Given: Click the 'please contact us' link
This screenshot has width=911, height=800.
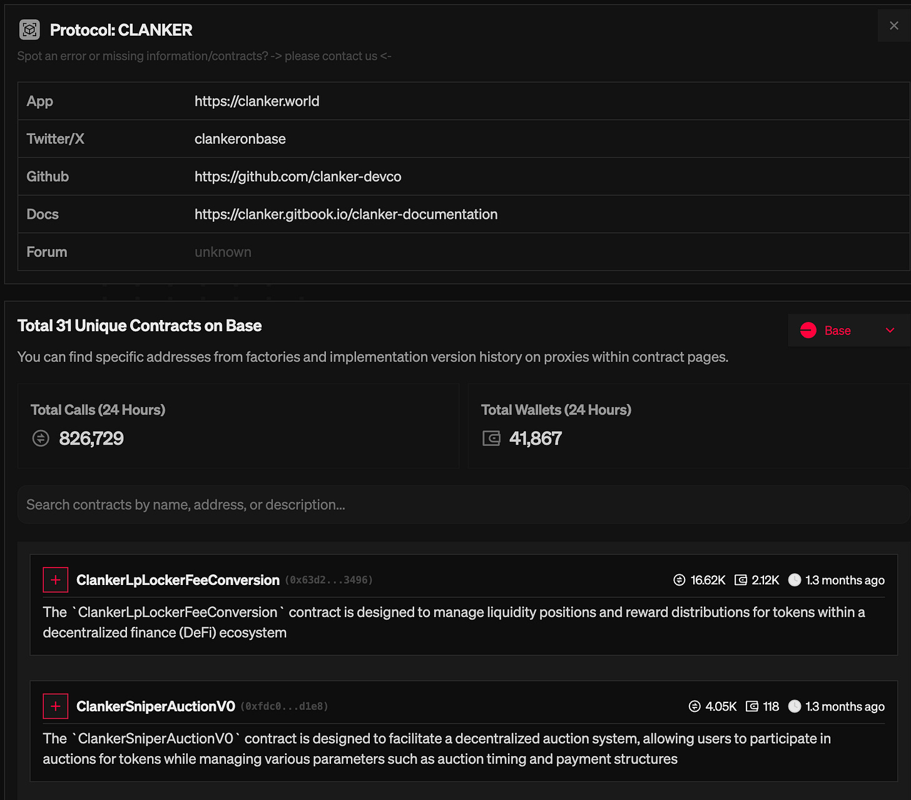Looking at the screenshot, I should click(331, 56).
